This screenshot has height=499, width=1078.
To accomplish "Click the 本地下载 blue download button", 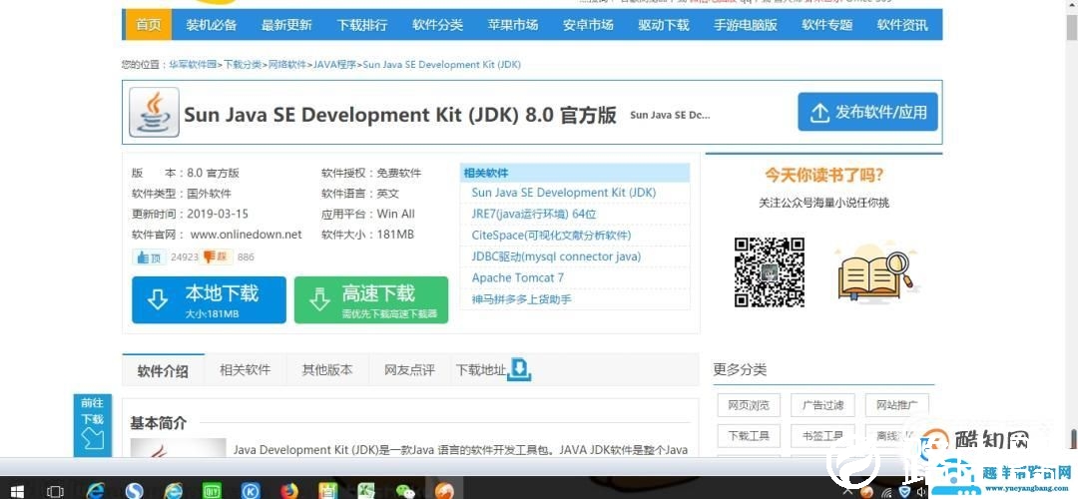I will tap(209, 299).
